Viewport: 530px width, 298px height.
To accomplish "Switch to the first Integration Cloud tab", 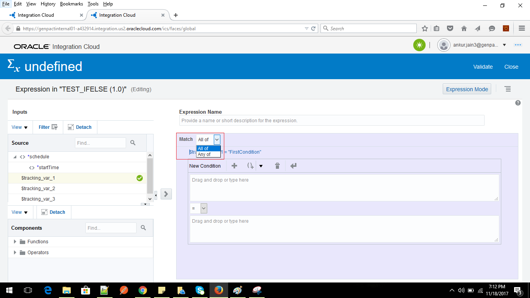I will click(46, 15).
